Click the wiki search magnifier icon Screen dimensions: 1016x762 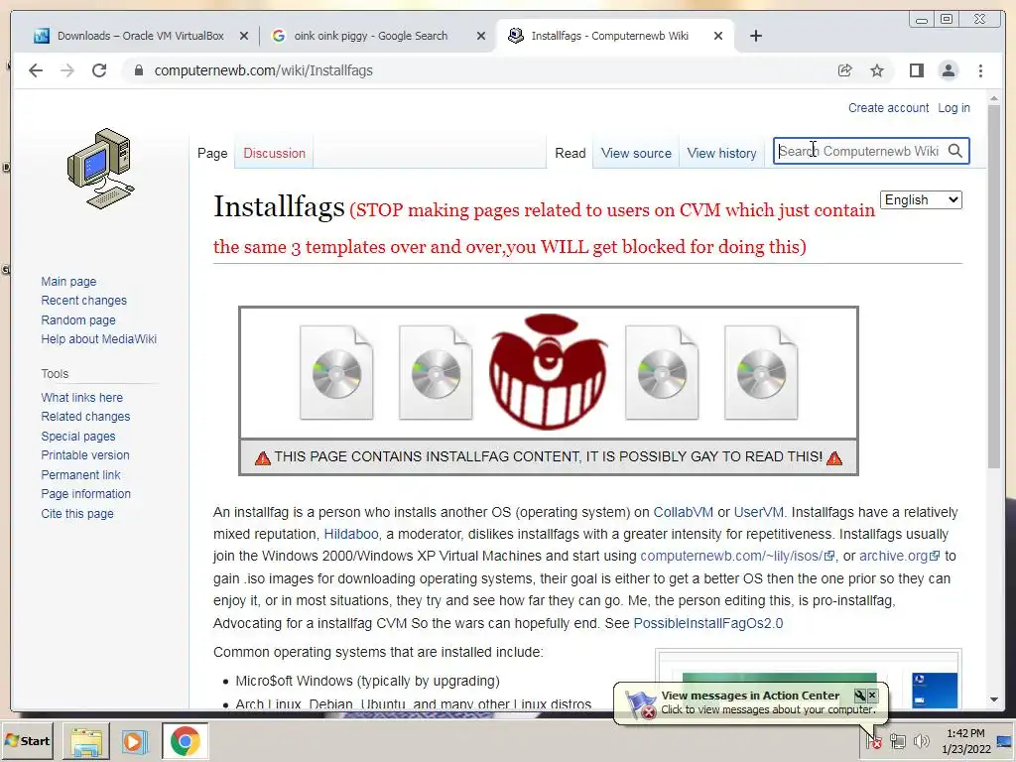(955, 151)
